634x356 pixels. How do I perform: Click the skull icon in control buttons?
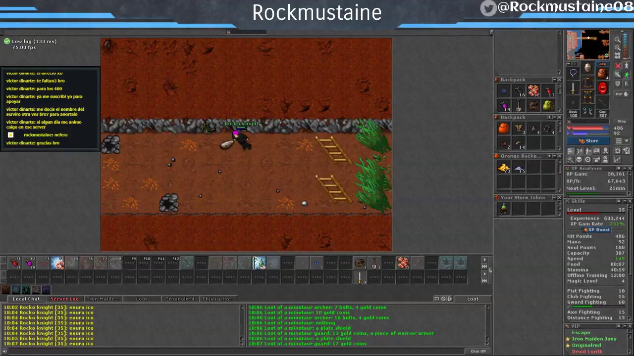tap(579, 160)
